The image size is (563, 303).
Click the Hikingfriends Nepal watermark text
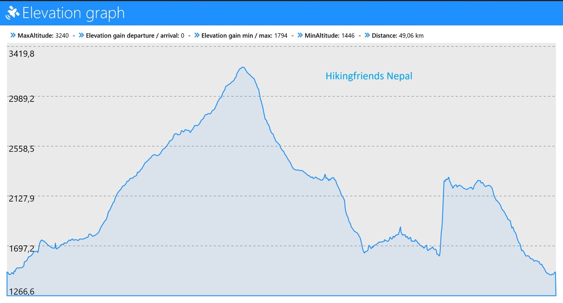[368, 76]
